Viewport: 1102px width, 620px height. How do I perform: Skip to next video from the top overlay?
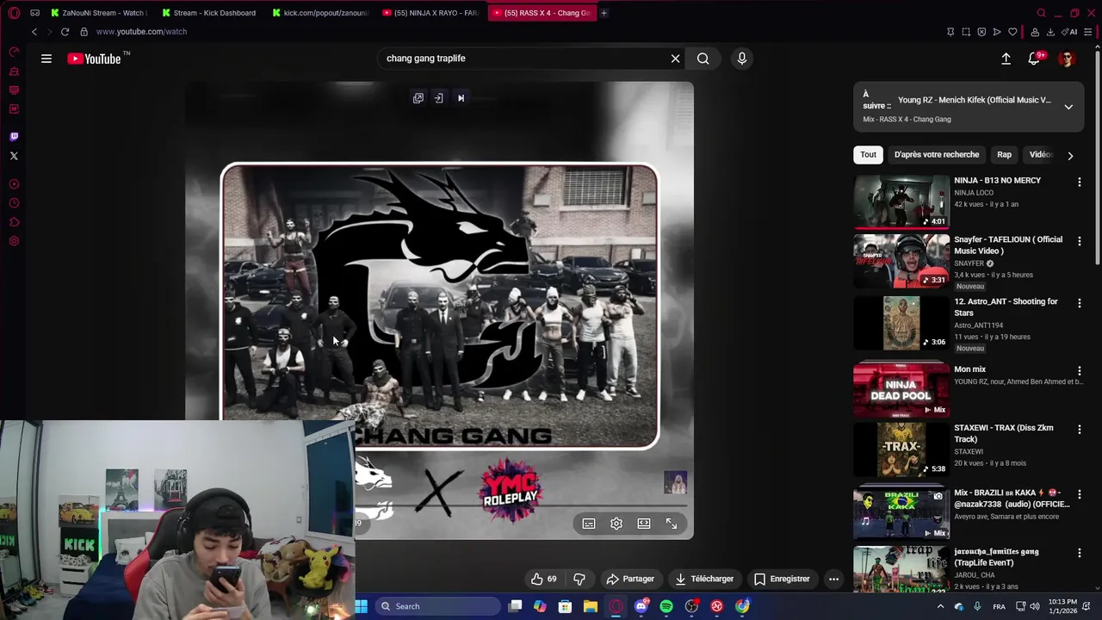pos(461,98)
